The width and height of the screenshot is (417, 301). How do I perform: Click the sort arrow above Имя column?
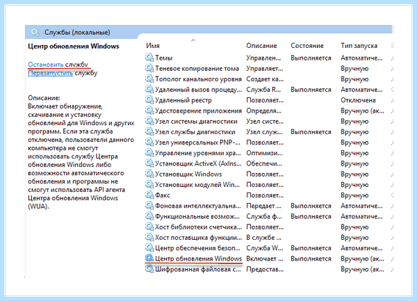coord(193,40)
